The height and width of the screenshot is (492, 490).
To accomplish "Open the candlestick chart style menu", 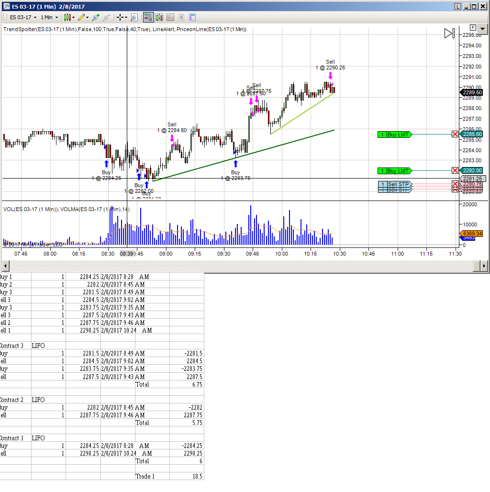I will tap(69, 17).
